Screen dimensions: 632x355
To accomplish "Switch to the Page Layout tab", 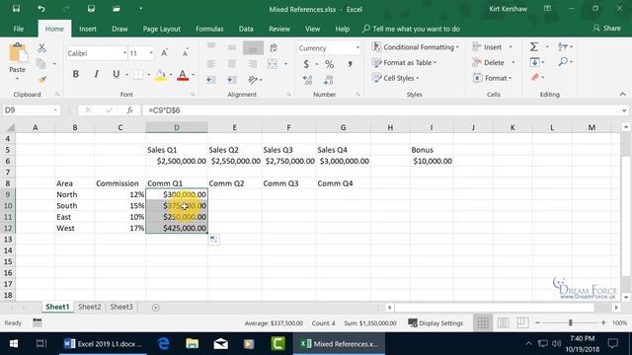I will pyautogui.click(x=162, y=29).
